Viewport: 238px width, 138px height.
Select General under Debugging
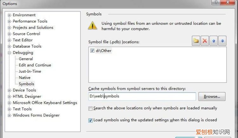tap(26, 59)
